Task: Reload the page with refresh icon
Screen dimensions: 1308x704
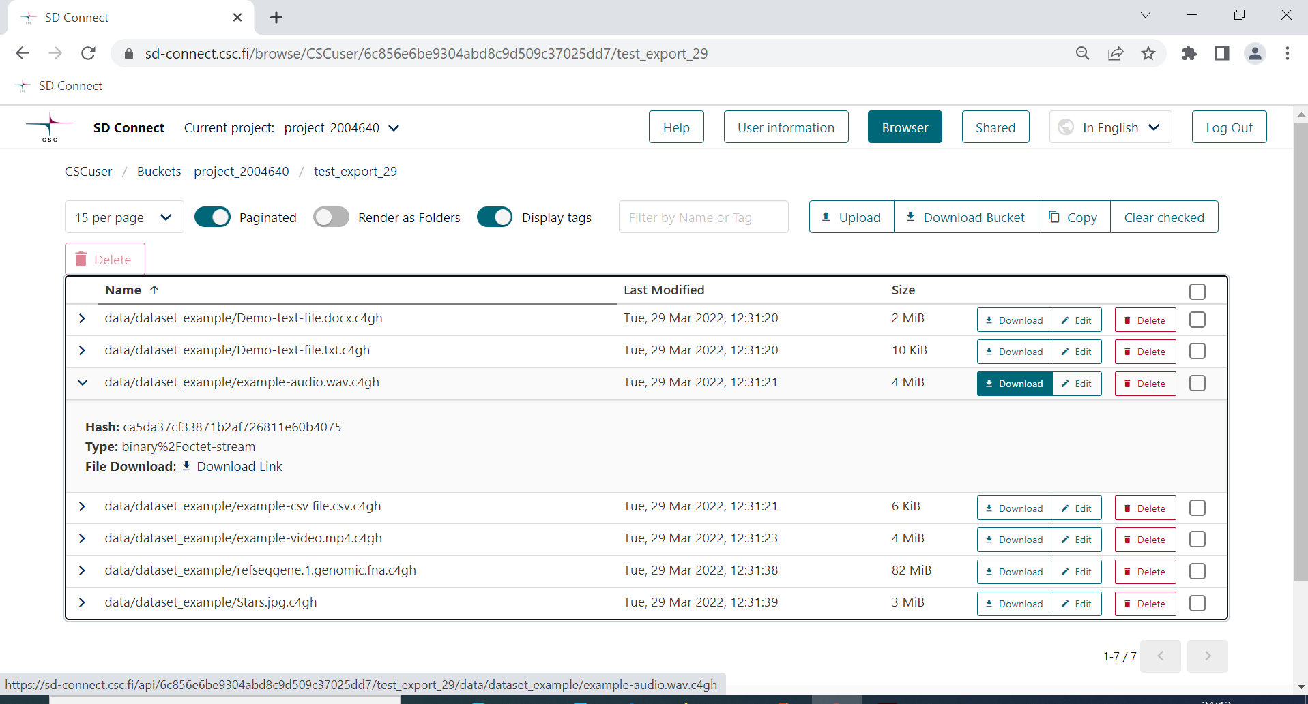Action: [88, 53]
